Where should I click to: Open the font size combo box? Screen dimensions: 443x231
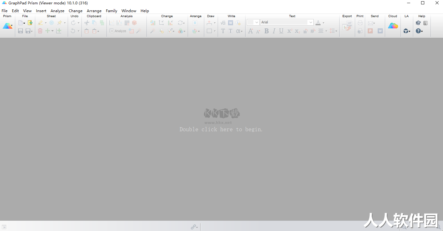click(253, 22)
